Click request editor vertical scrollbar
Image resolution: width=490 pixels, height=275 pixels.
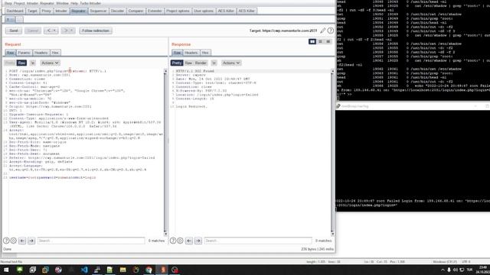pyautogui.click(x=165, y=153)
